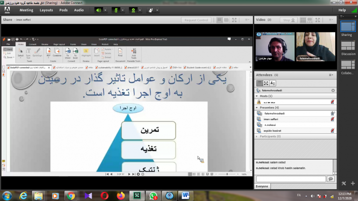Screen dimensions: 358x201
Task: Click the Request Control button
Action: click(x=197, y=20)
